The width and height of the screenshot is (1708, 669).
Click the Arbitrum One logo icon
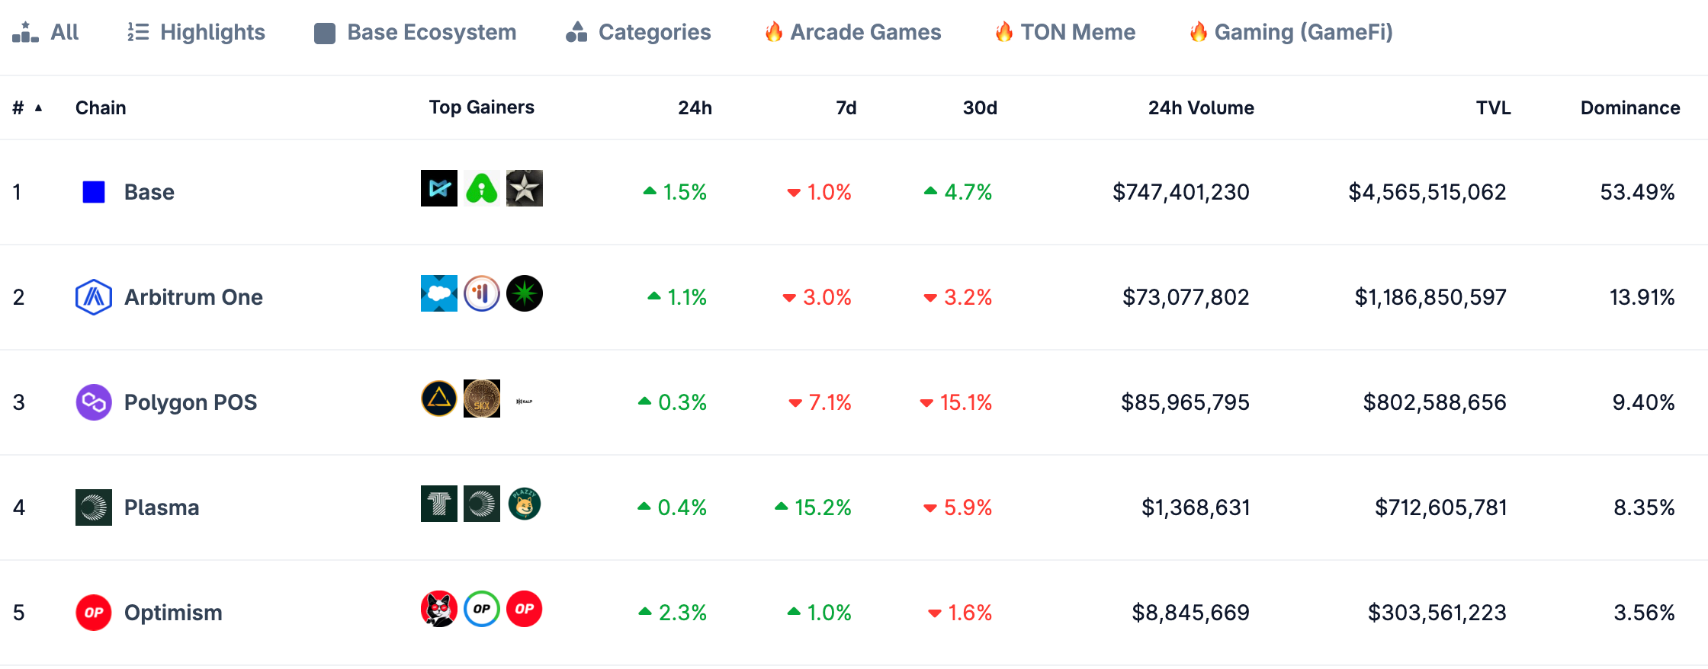tap(94, 297)
